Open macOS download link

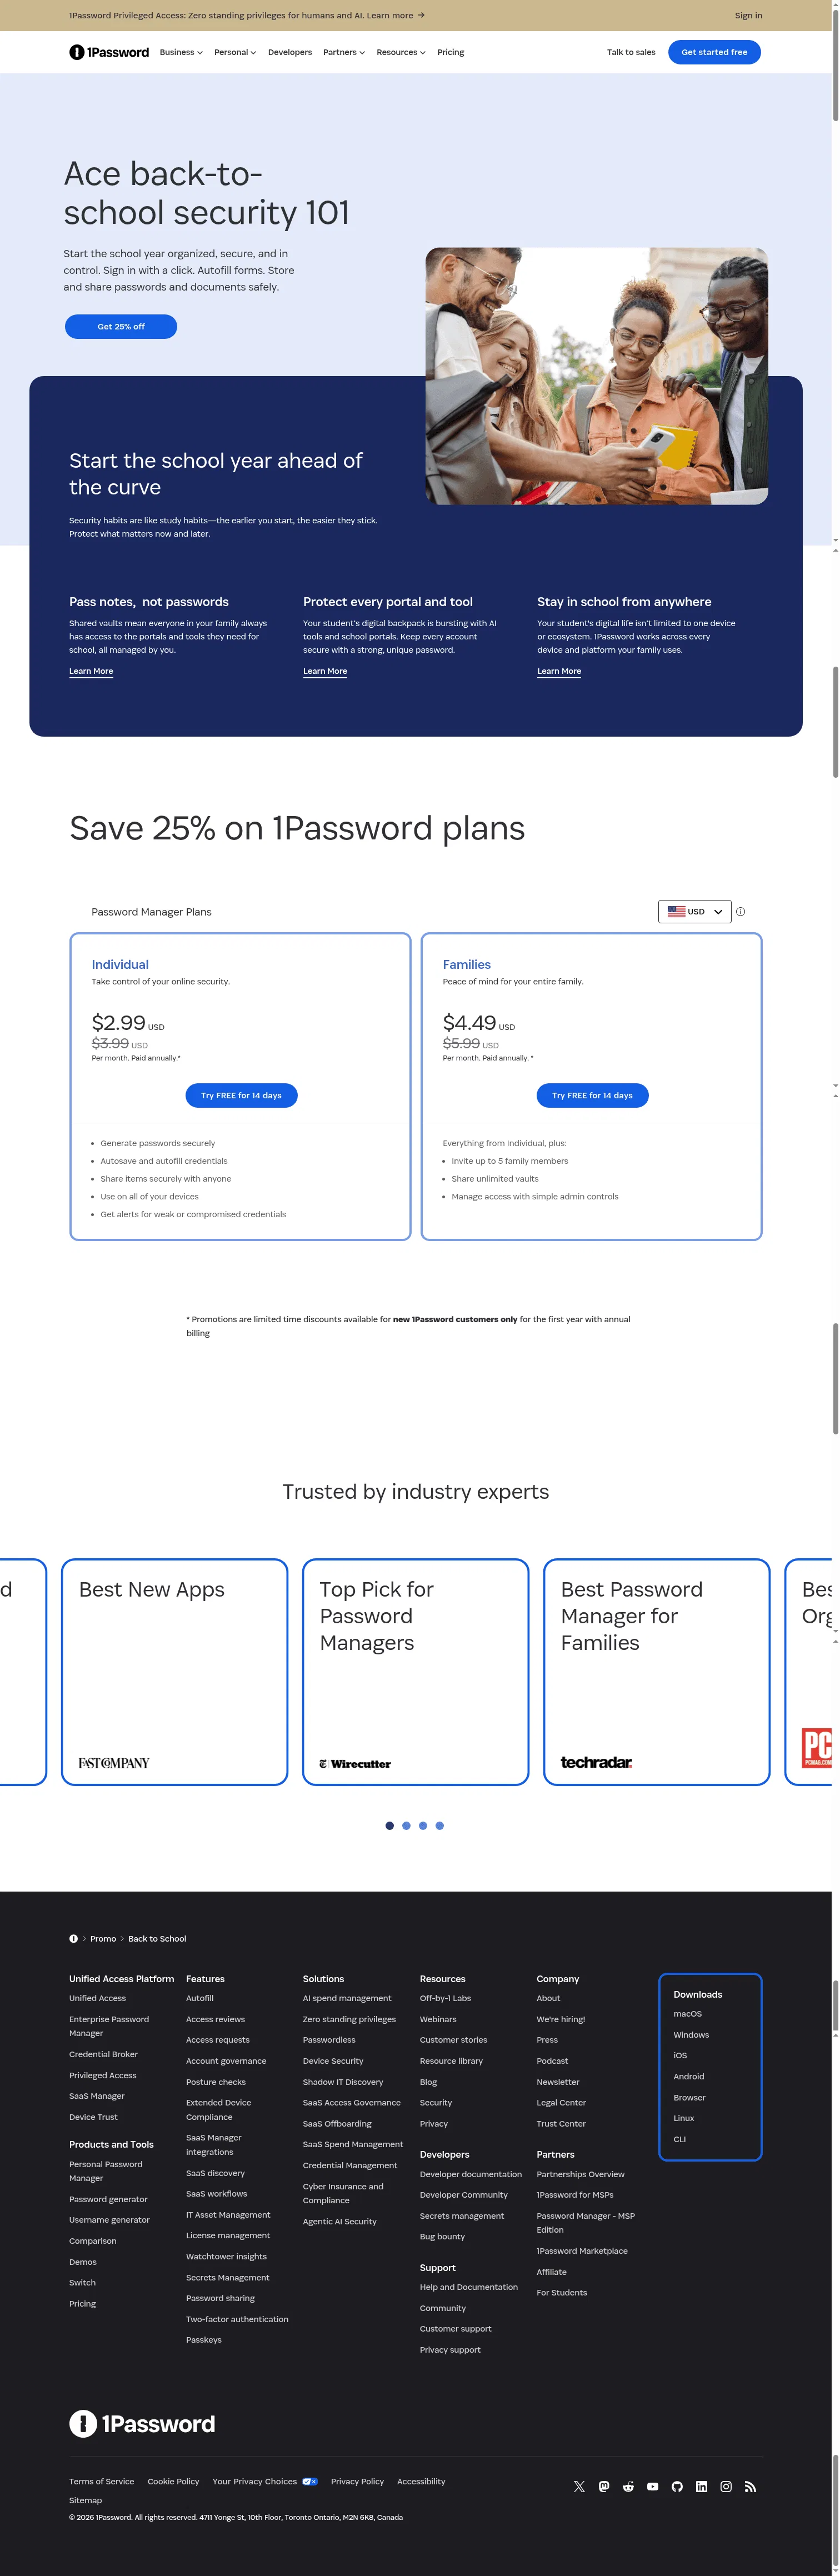tap(688, 2013)
